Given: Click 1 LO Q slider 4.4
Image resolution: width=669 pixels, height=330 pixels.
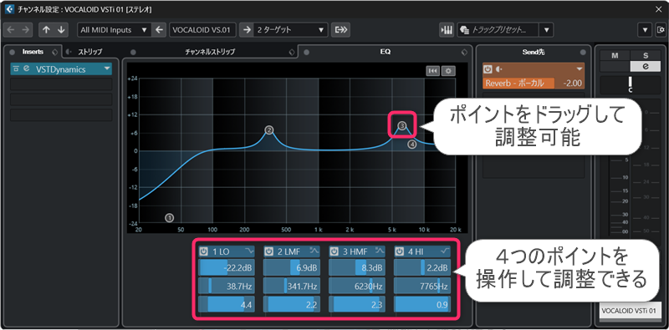Looking at the screenshot, I should [x=226, y=304].
